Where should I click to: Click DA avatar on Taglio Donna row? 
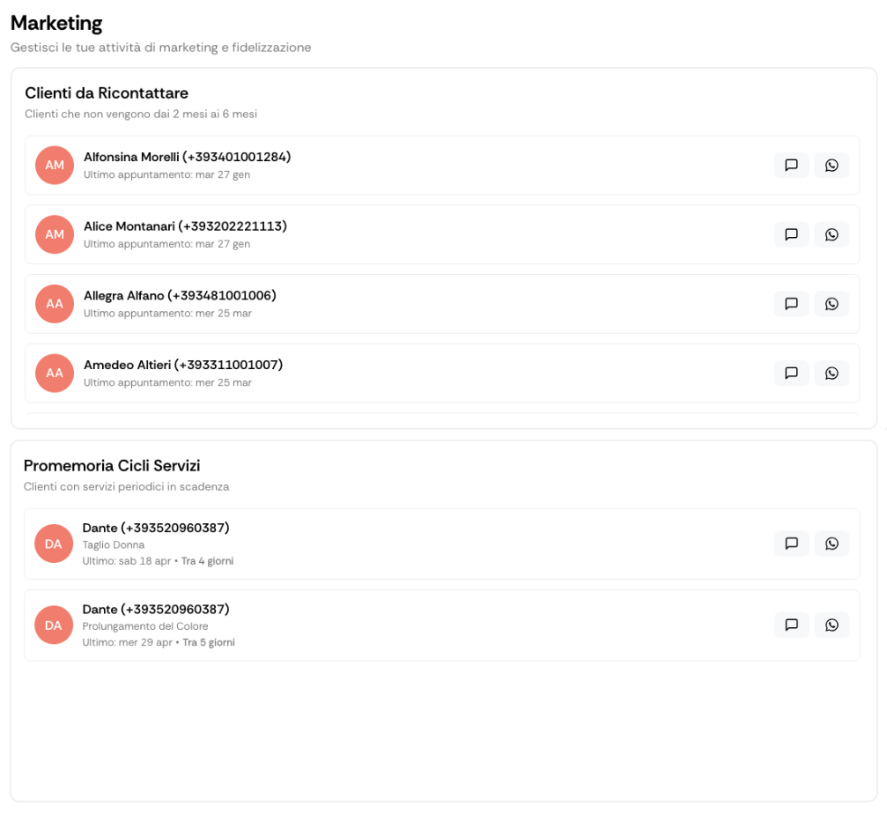[x=53, y=544]
